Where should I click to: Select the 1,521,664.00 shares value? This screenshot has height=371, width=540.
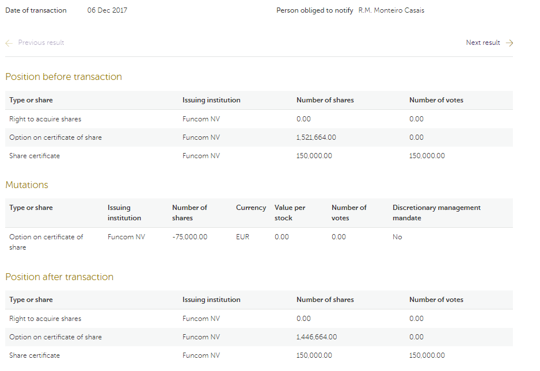(x=316, y=137)
